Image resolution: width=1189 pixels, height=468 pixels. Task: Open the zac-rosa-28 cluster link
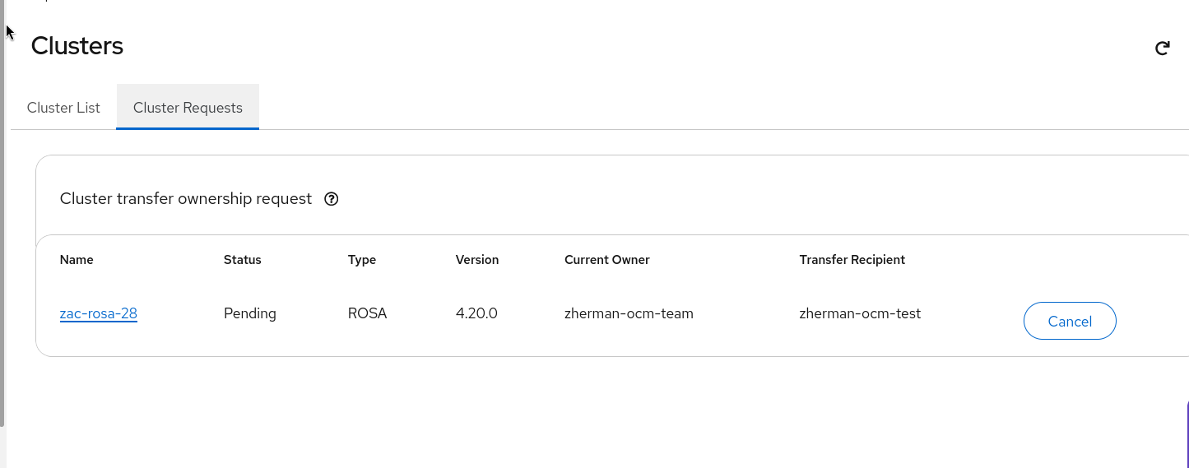click(x=99, y=313)
